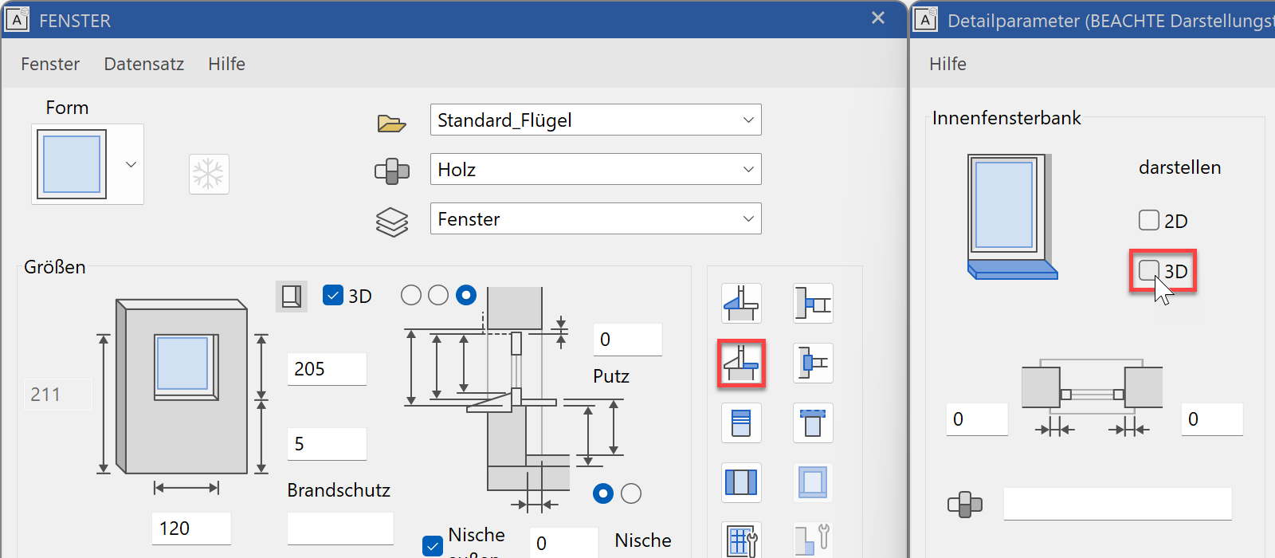This screenshot has height=558, width=1275.
Task: Click the window shutters icon with blue side panels
Action: click(x=741, y=482)
